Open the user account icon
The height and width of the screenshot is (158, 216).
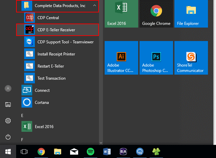click(8, 88)
